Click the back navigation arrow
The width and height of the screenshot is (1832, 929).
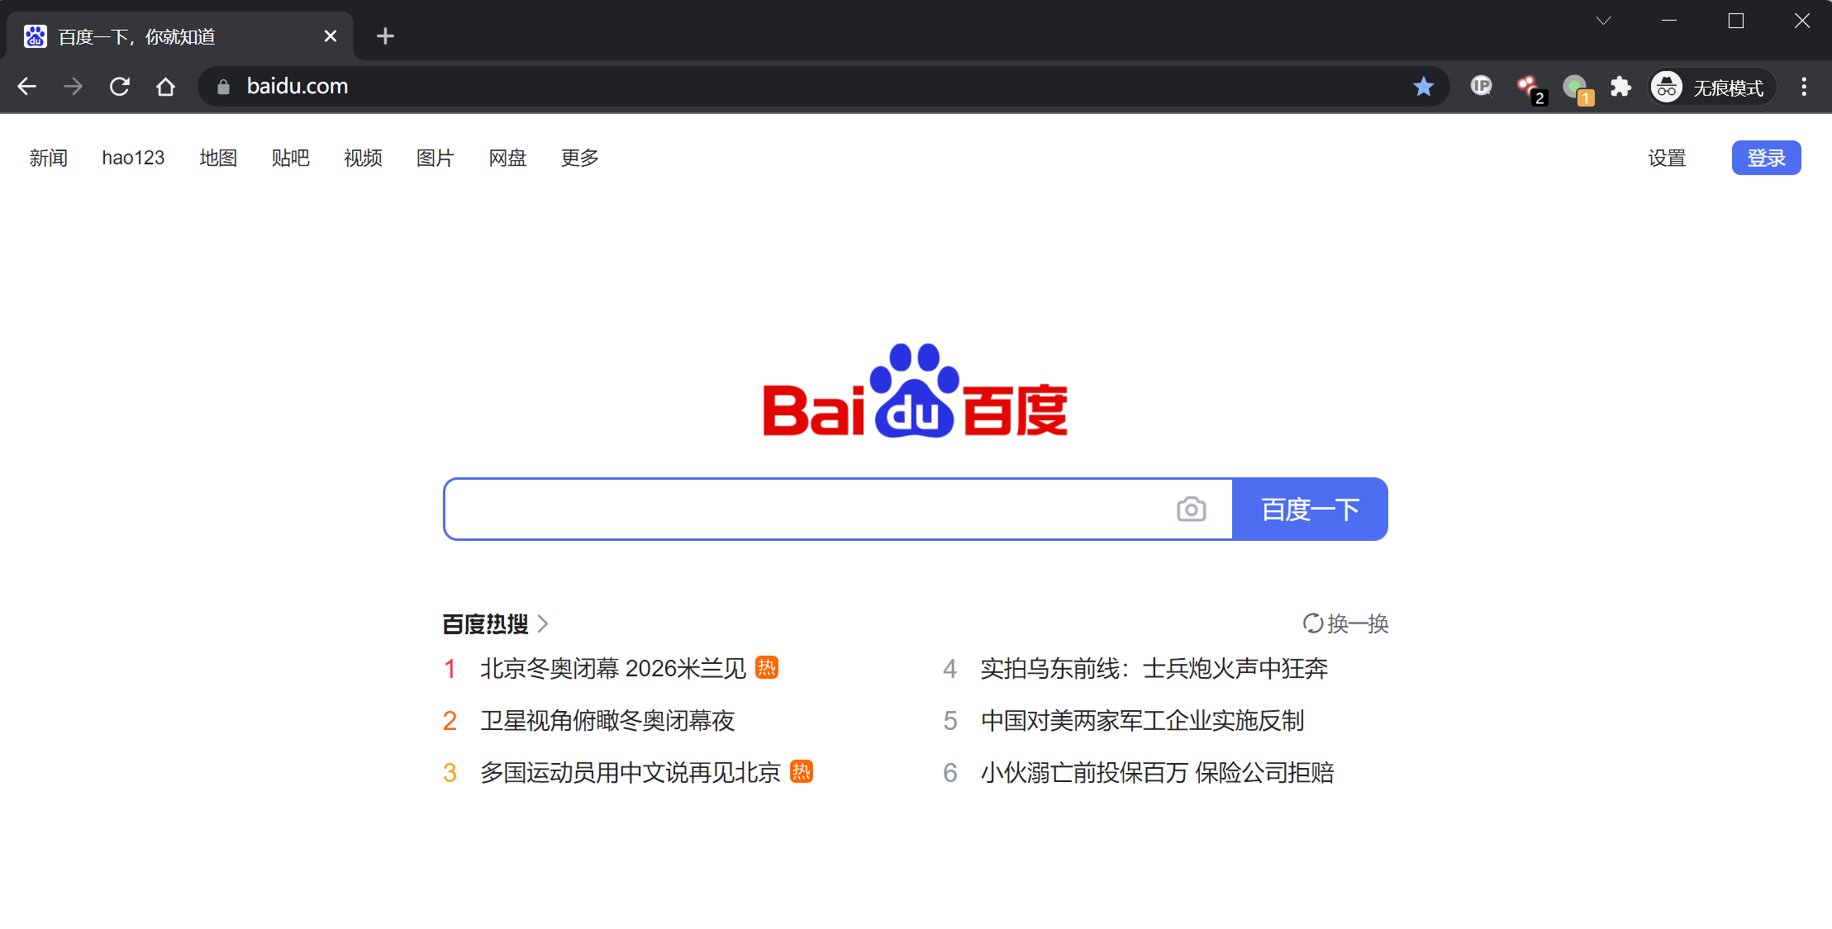coord(27,87)
